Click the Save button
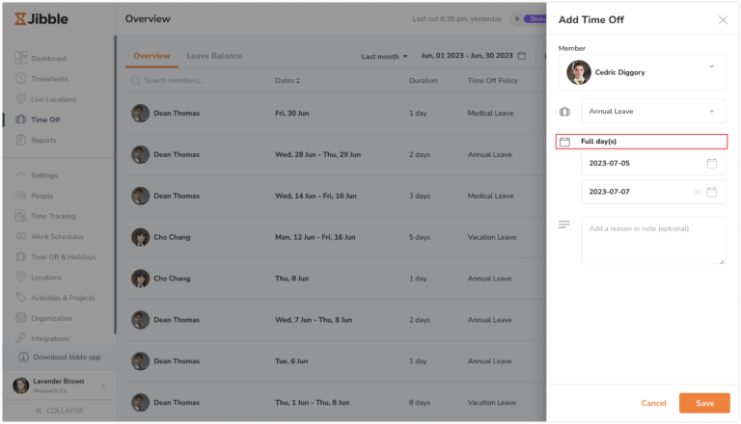741x424 pixels. 704,403
